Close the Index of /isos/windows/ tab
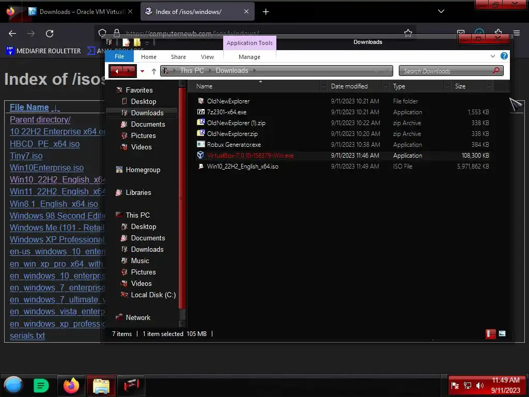 coord(246,11)
